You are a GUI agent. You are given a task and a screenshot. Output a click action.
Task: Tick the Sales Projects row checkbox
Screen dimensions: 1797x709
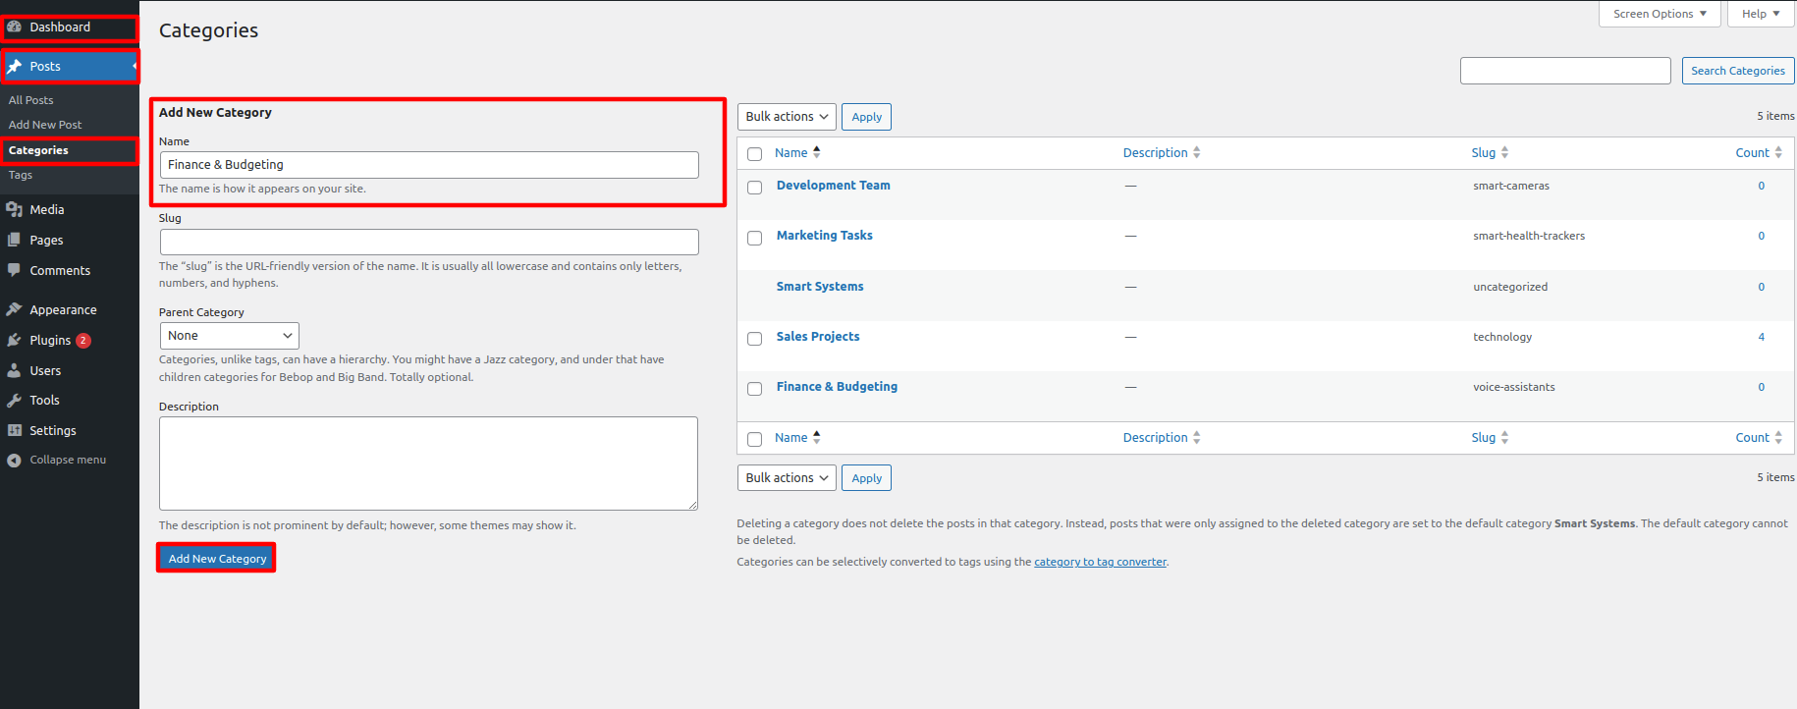(754, 339)
